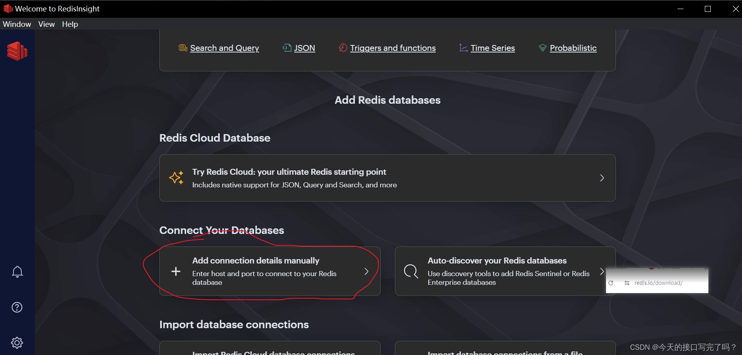Click the Probabilistic layers icon
Image resolution: width=742 pixels, height=355 pixels.
542,48
